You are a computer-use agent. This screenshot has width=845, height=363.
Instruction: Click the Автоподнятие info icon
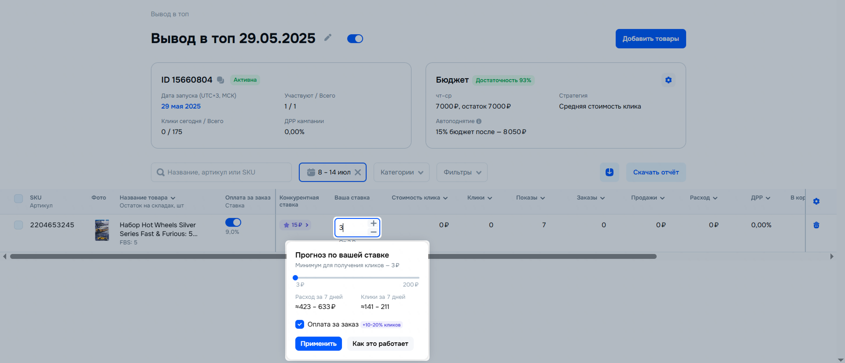[x=479, y=121]
